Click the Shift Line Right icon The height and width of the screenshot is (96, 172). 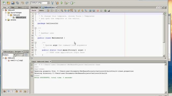click(94, 11)
